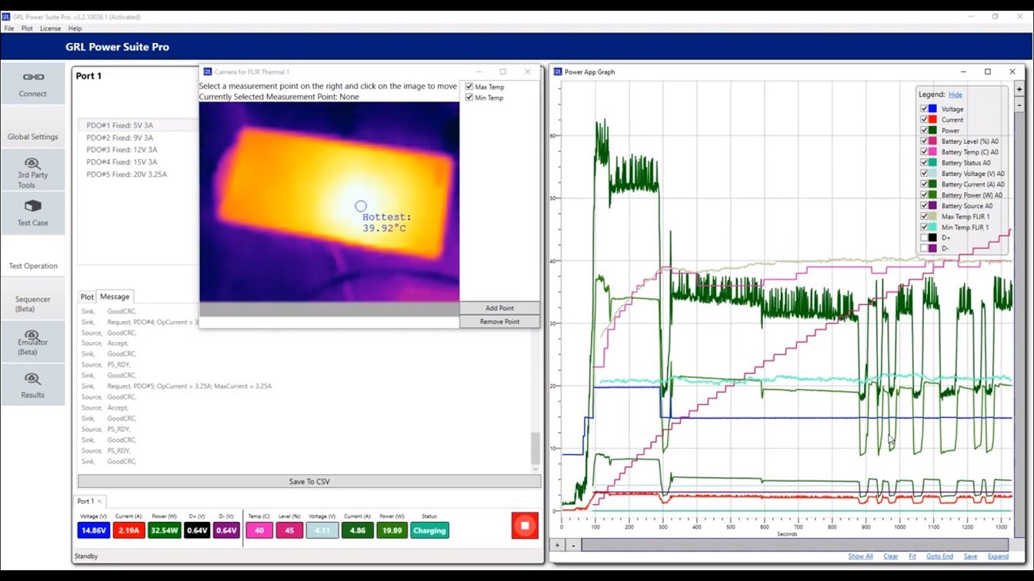Select PDO#5 Fixed: 20V 3.25A
The height and width of the screenshot is (581, 1034).
tap(127, 174)
